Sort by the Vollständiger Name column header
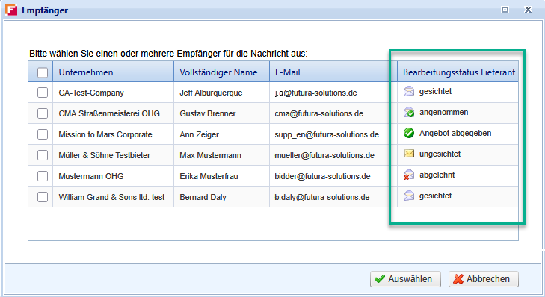The height and width of the screenshot is (297, 545). [x=221, y=72]
